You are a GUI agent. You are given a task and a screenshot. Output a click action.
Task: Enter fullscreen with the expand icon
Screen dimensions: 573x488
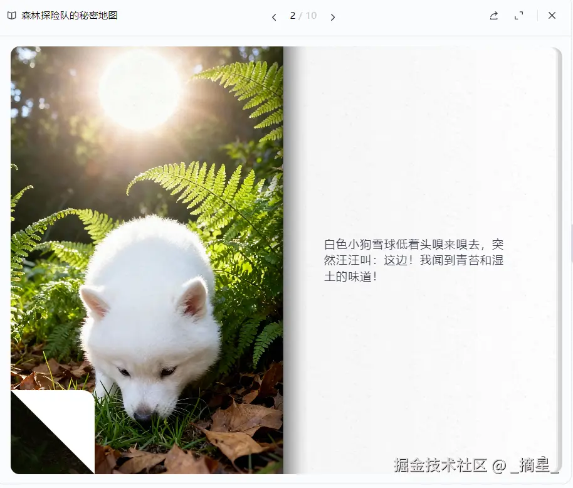pyautogui.click(x=518, y=16)
